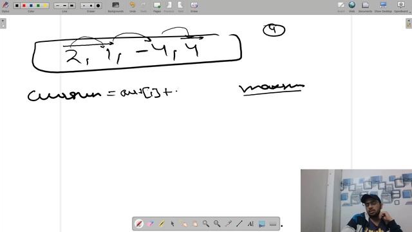The height and width of the screenshot is (232, 412).
Task: Click the Erase page button
Action: [x=194, y=6]
